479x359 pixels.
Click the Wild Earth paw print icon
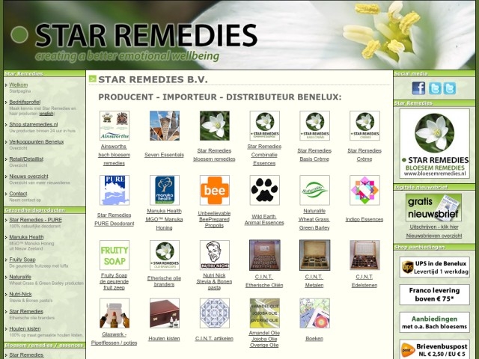(x=264, y=190)
